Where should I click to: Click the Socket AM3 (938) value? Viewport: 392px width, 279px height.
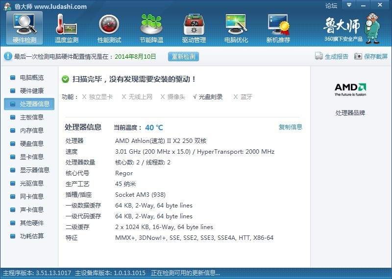(x=140, y=195)
